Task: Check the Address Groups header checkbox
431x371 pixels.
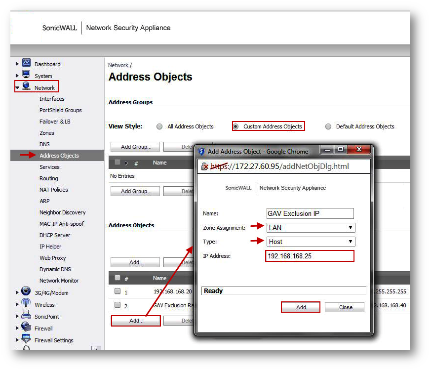Action: [118, 162]
